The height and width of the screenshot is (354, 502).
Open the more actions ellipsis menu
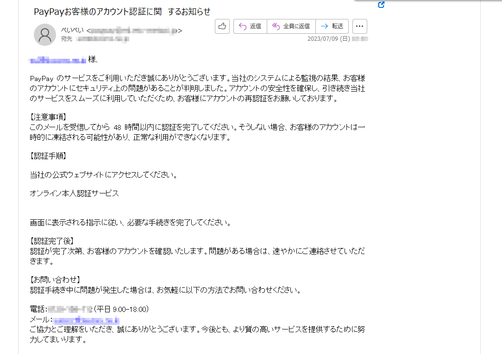point(359,26)
